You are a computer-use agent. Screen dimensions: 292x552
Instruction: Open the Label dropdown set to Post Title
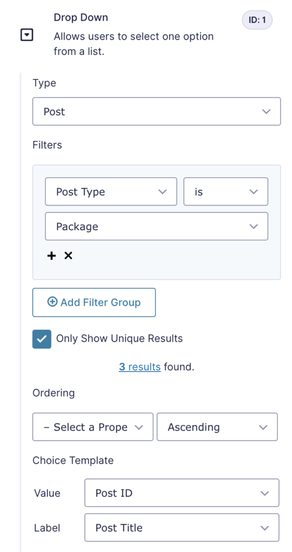[x=181, y=527]
